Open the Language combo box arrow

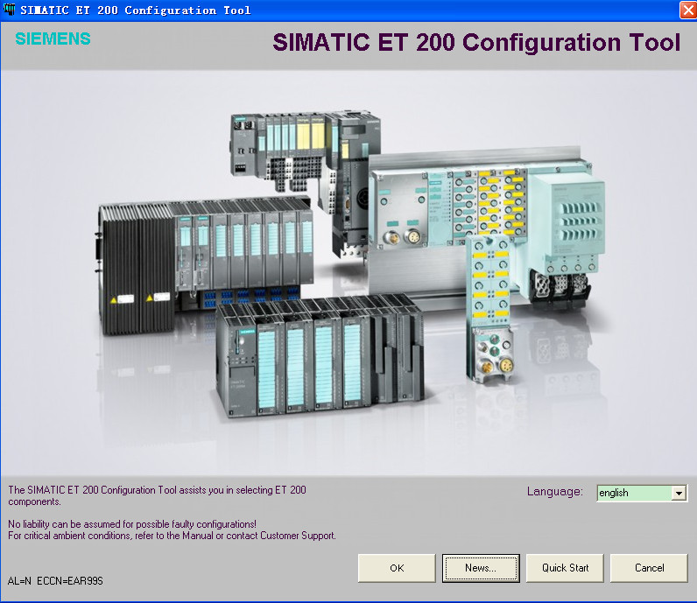tap(679, 494)
